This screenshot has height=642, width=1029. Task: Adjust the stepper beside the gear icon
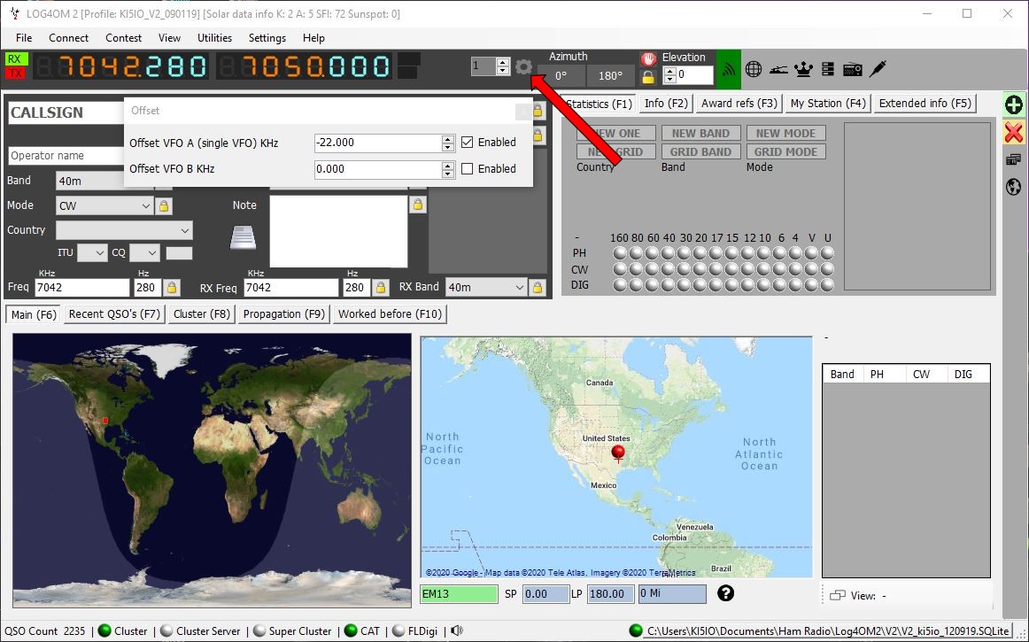(x=503, y=66)
